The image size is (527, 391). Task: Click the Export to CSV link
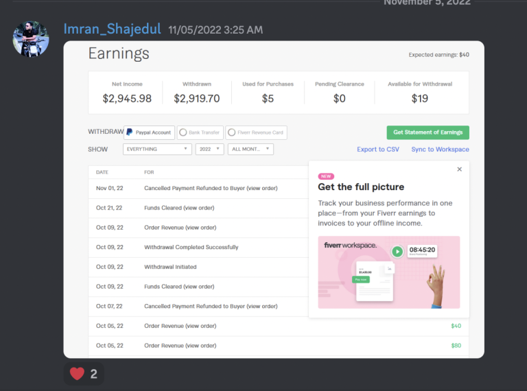(x=377, y=150)
